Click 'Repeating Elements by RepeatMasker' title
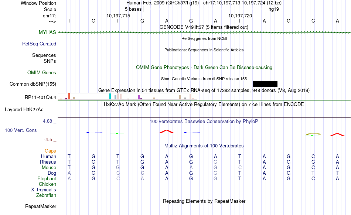 pyautogui.click(x=204, y=201)
